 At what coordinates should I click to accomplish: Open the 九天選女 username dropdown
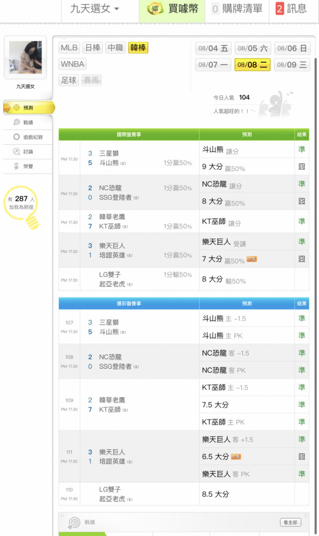pyautogui.click(x=95, y=9)
